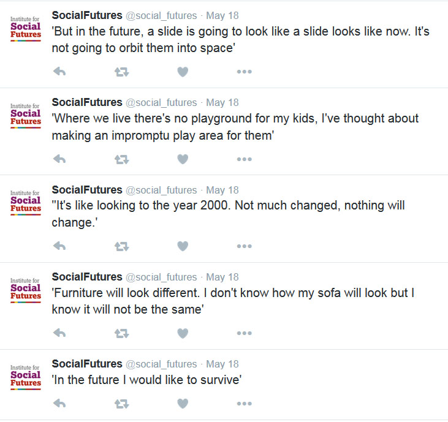Click @social_futures handle on the sofa tweet
The image size is (448, 422).
pyautogui.click(x=161, y=277)
